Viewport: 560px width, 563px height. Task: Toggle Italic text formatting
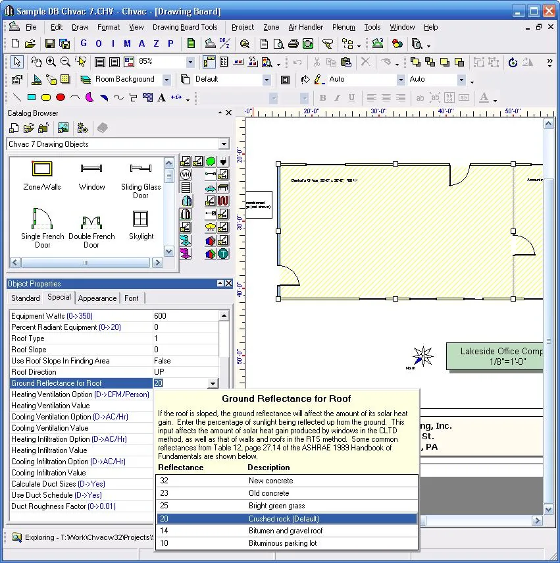(337, 97)
